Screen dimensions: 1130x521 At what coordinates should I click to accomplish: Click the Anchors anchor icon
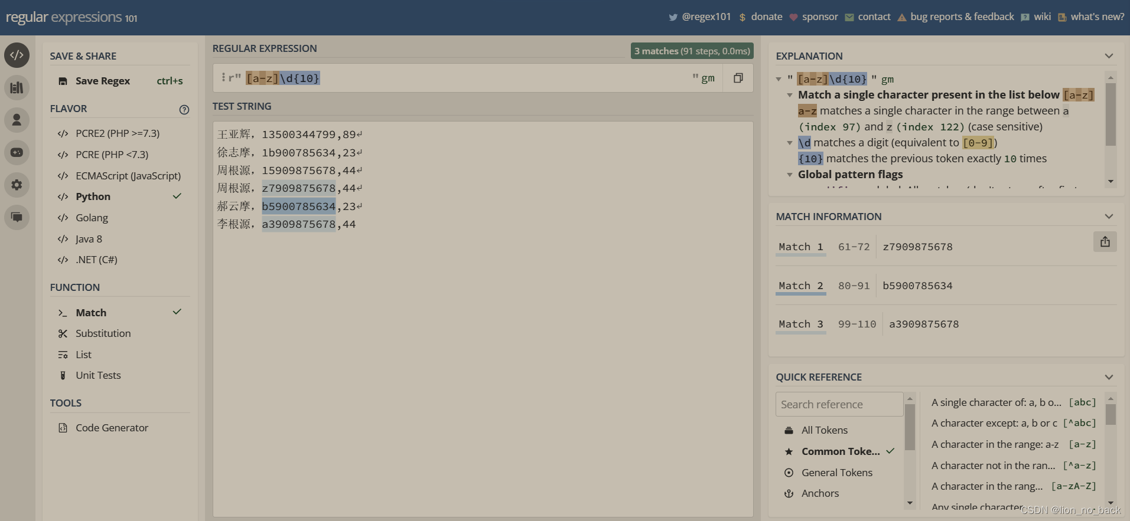[x=789, y=494]
